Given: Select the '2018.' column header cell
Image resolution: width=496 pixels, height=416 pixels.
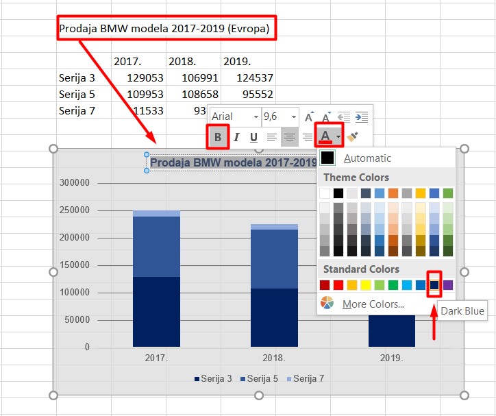Looking at the screenshot, I should [193, 61].
